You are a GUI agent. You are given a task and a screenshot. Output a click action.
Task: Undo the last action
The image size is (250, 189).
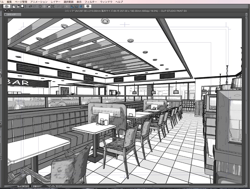tap(30, 6)
